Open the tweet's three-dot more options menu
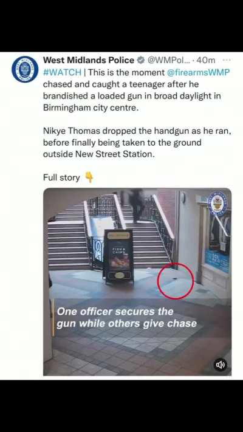The height and width of the screenshot is (432, 243). (x=226, y=60)
